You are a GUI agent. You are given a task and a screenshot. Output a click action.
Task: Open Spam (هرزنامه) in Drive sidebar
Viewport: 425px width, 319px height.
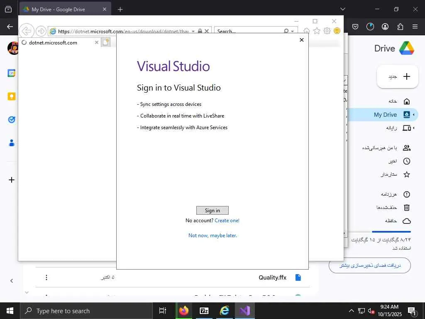(395, 194)
